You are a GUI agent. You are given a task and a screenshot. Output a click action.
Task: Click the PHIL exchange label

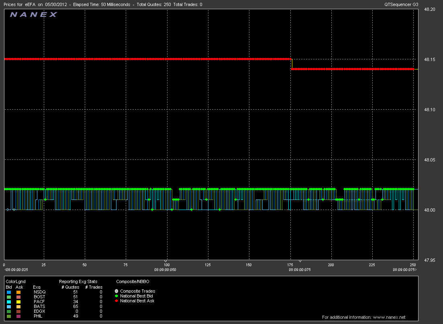[x=38, y=316]
